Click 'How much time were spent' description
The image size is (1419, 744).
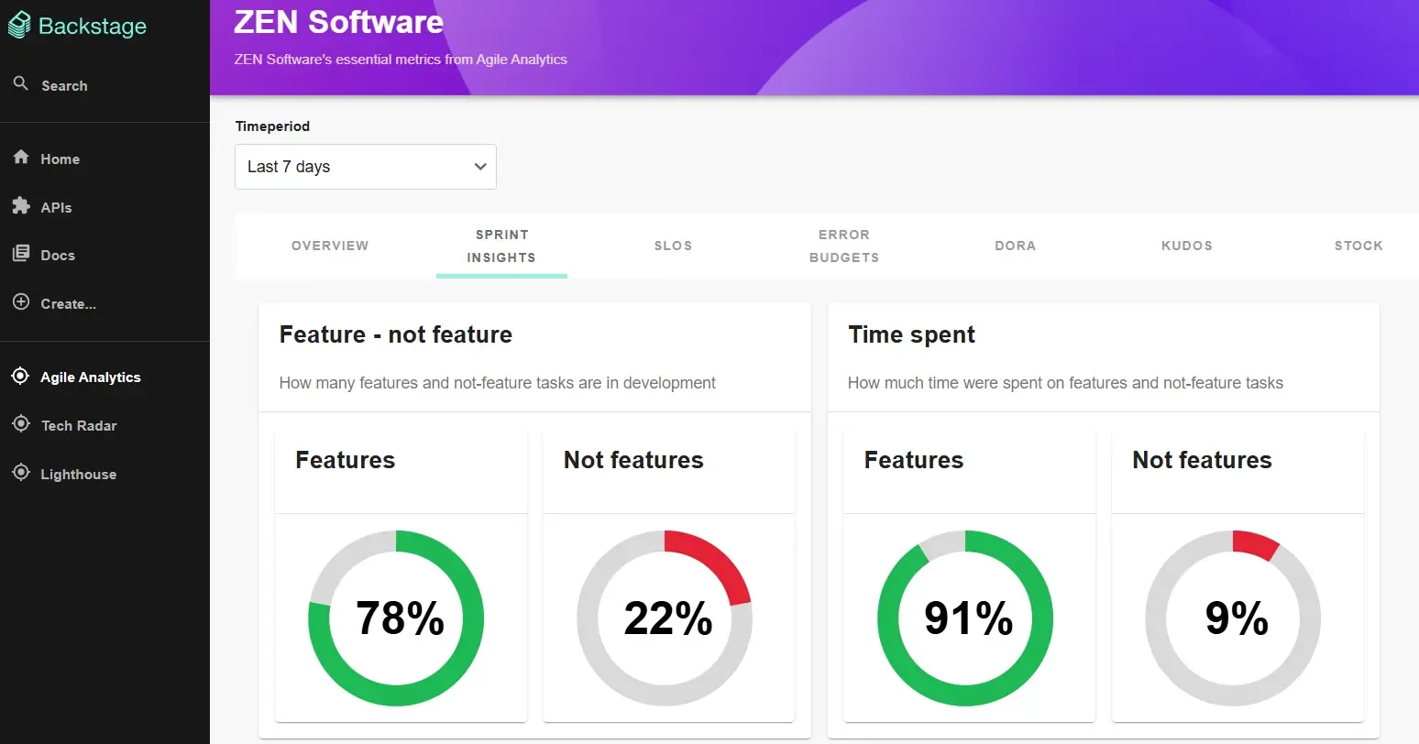point(1065,383)
